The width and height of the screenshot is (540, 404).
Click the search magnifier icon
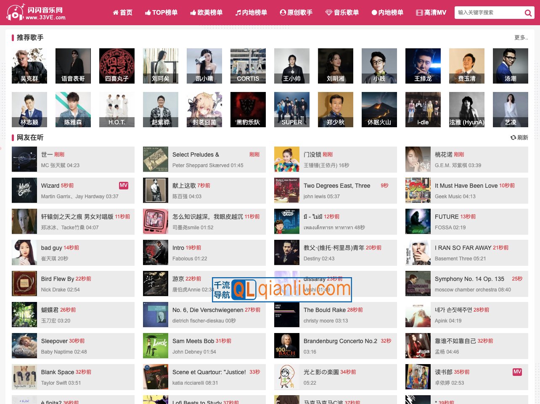[528, 13]
